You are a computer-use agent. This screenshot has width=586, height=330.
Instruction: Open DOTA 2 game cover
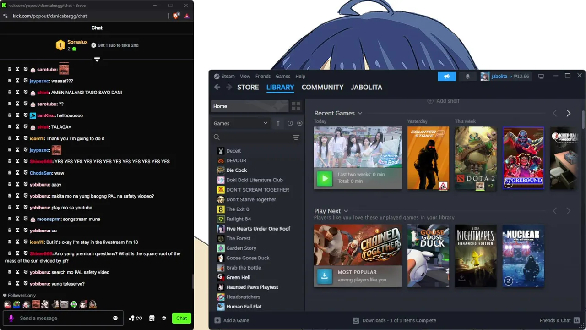click(x=476, y=158)
